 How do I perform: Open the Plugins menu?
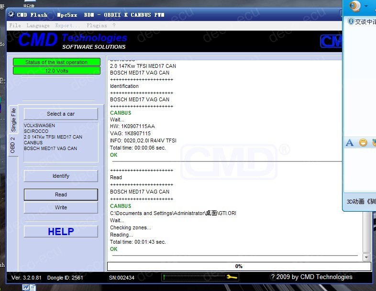pyautogui.click(x=97, y=25)
